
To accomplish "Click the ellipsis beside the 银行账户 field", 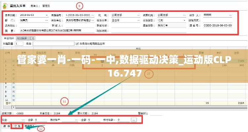I will [77, 120].
